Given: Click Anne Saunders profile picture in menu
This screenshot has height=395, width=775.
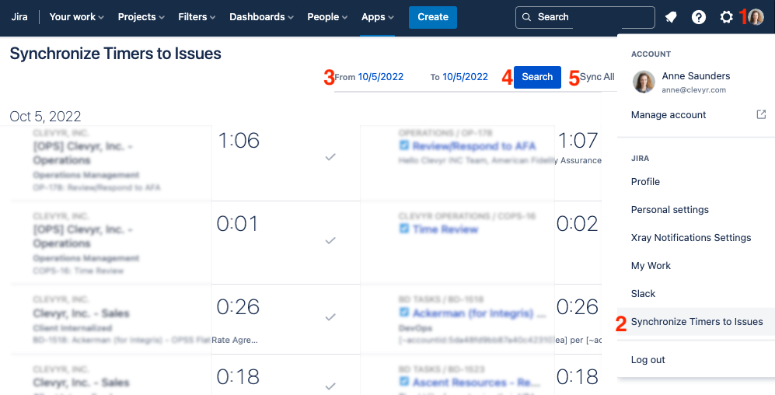Looking at the screenshot, I should 644,82.
